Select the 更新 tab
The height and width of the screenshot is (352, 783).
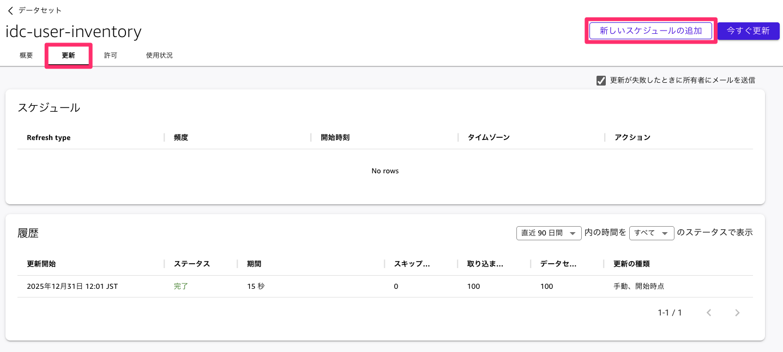point(68,55)
